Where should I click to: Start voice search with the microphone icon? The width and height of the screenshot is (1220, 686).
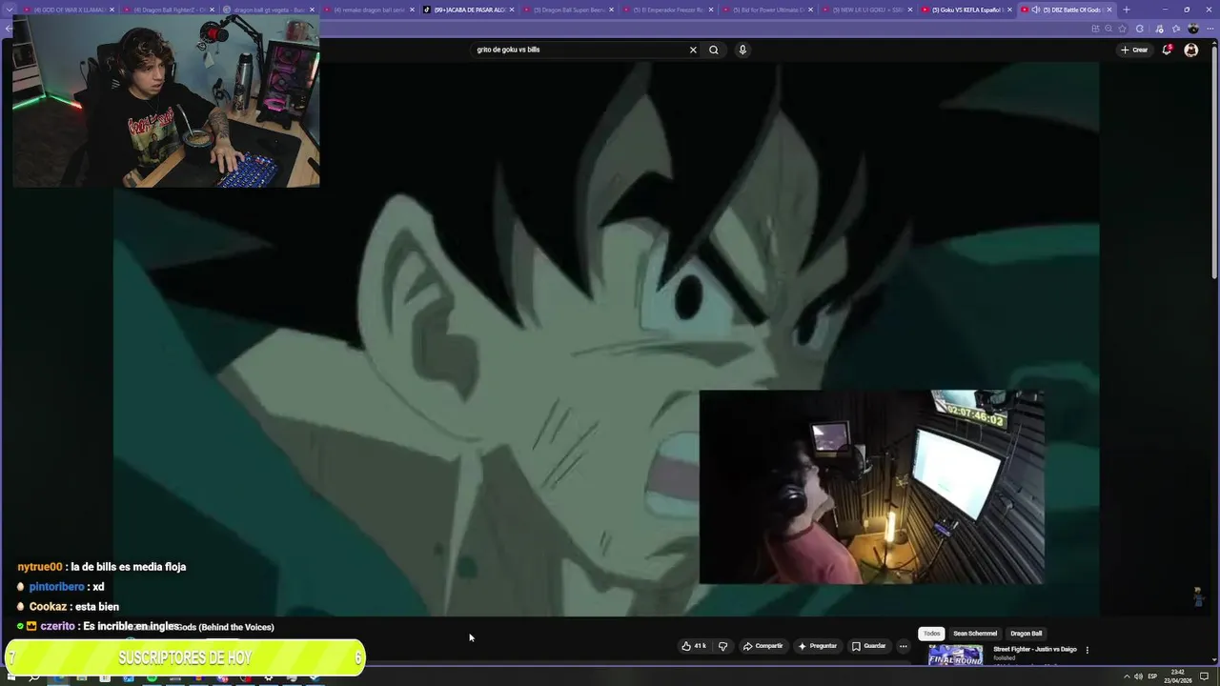(x=742, y=50)
